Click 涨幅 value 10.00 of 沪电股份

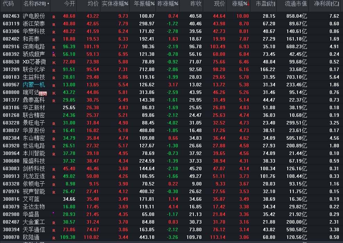[243, 16]
